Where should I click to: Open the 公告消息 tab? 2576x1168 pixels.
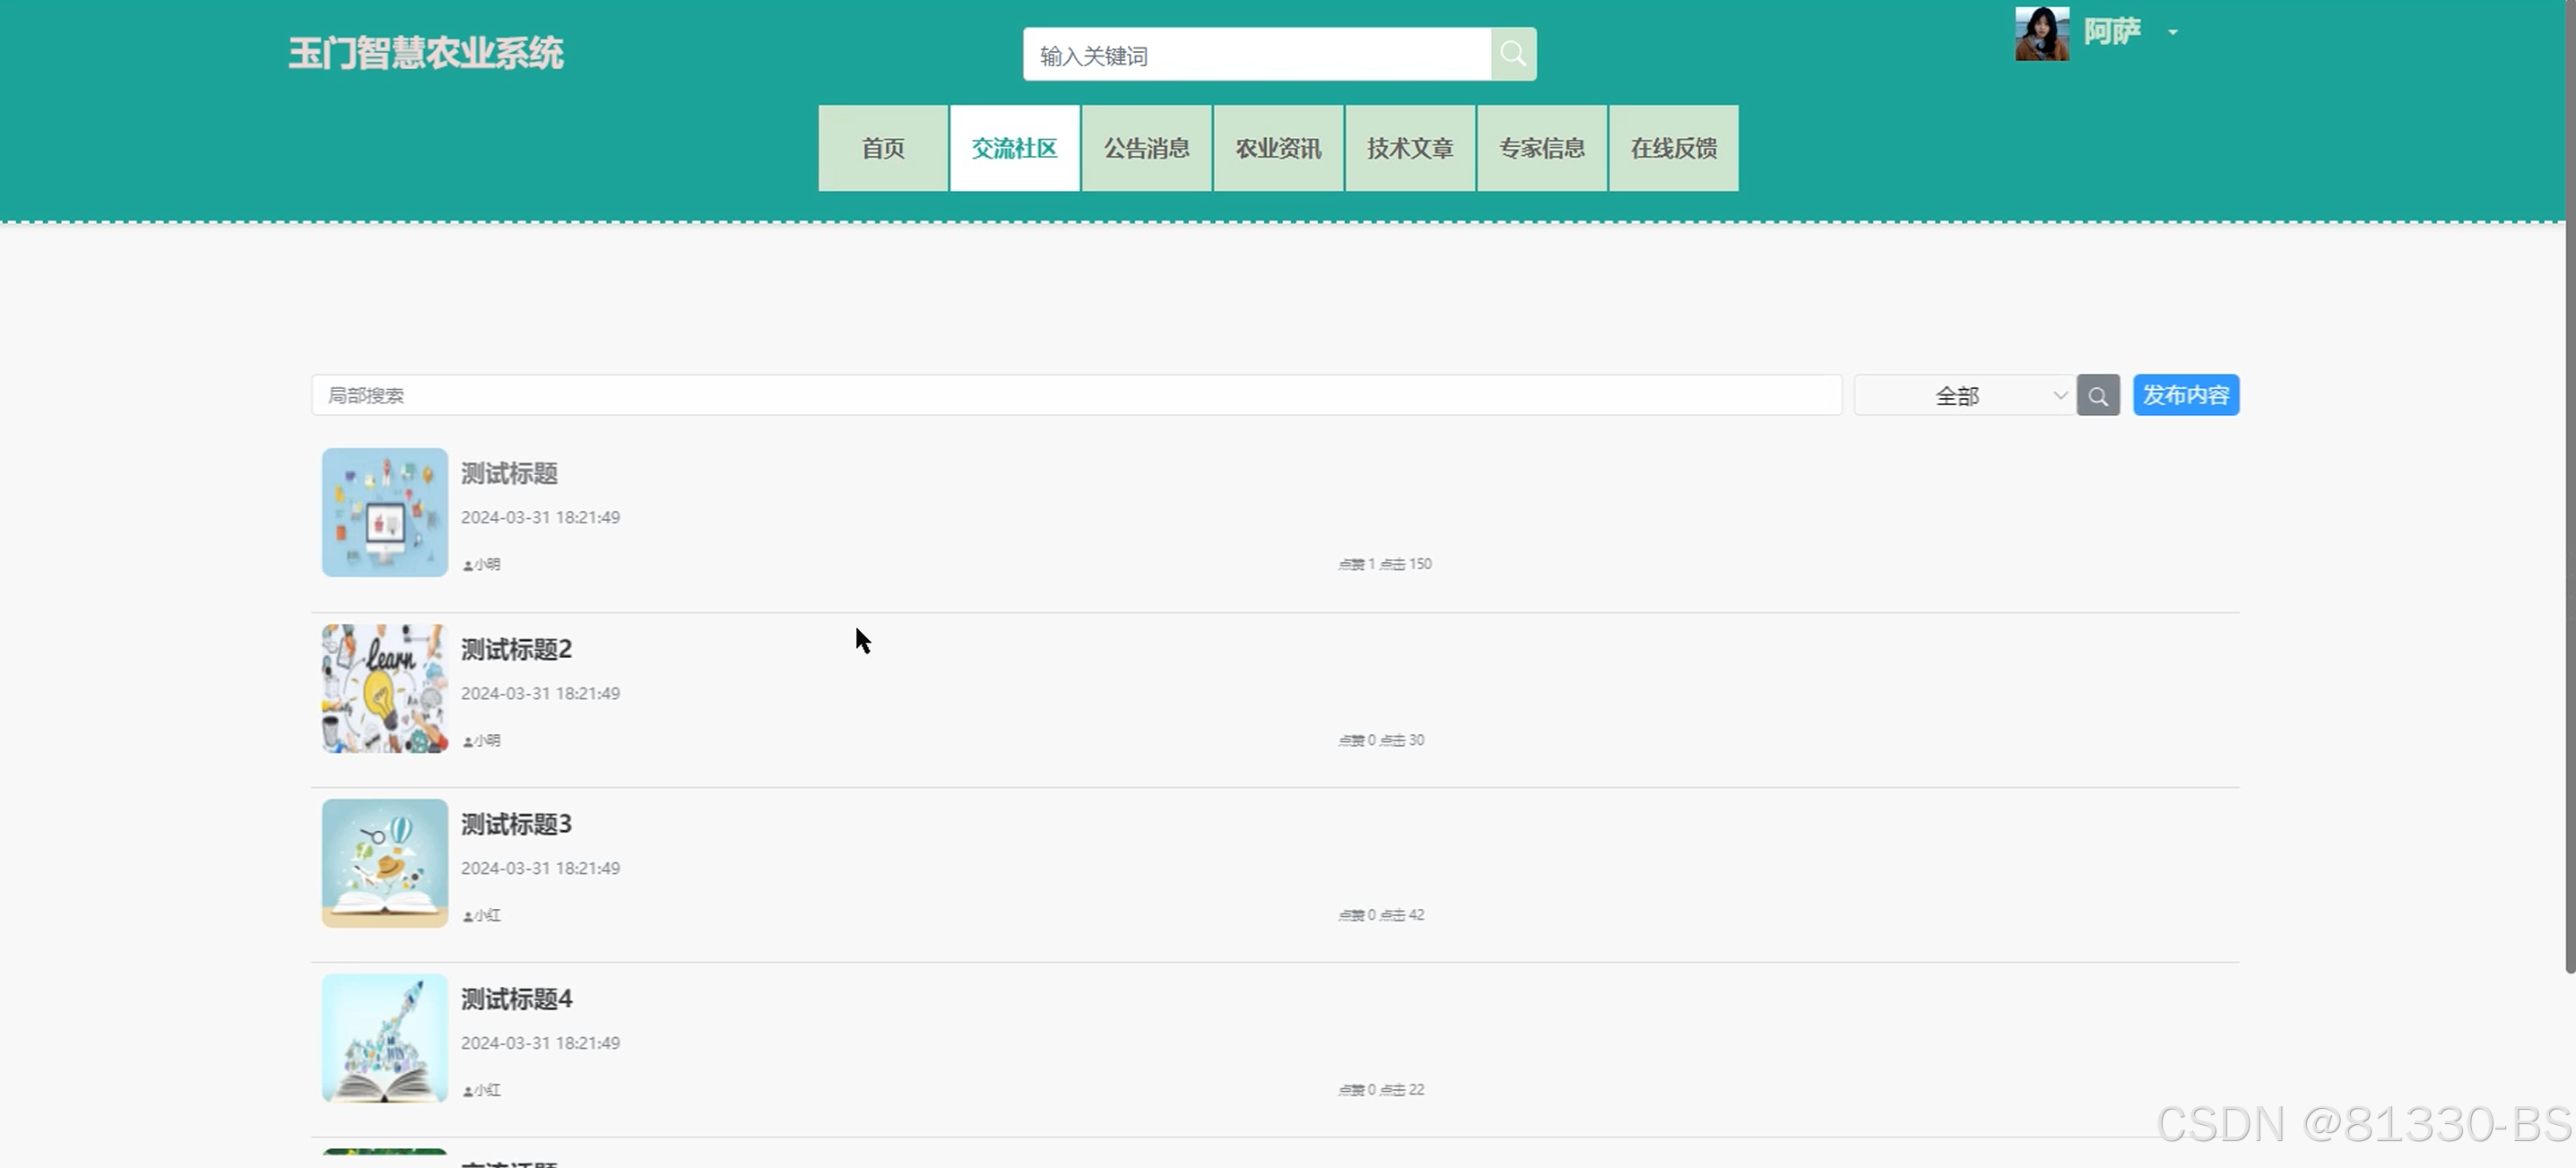pyautogui.click(x=1146, y=148)
